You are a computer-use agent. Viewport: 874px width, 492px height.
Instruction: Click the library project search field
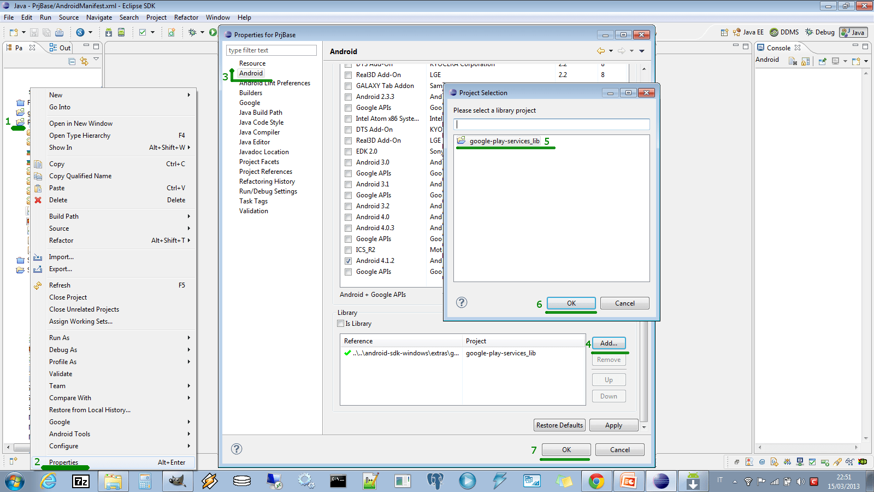(x=552, y=124)
